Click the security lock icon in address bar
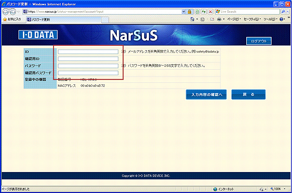This screenshot has height=193, width=292. [x=189, y=12]
